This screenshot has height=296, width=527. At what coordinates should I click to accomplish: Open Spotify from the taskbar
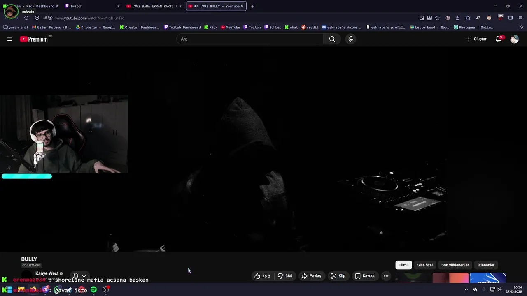click(93, 290)
